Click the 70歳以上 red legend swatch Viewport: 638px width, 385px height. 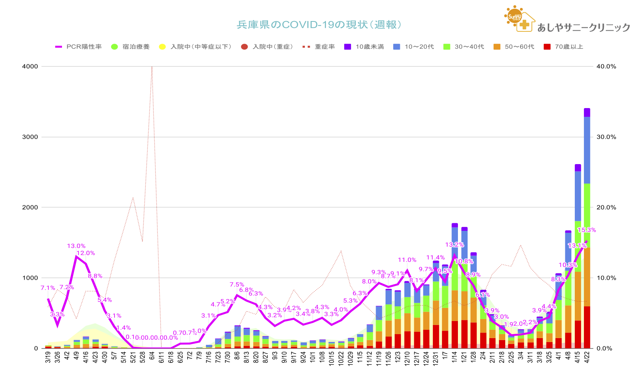pyautogui.click(x=547, y=47)
